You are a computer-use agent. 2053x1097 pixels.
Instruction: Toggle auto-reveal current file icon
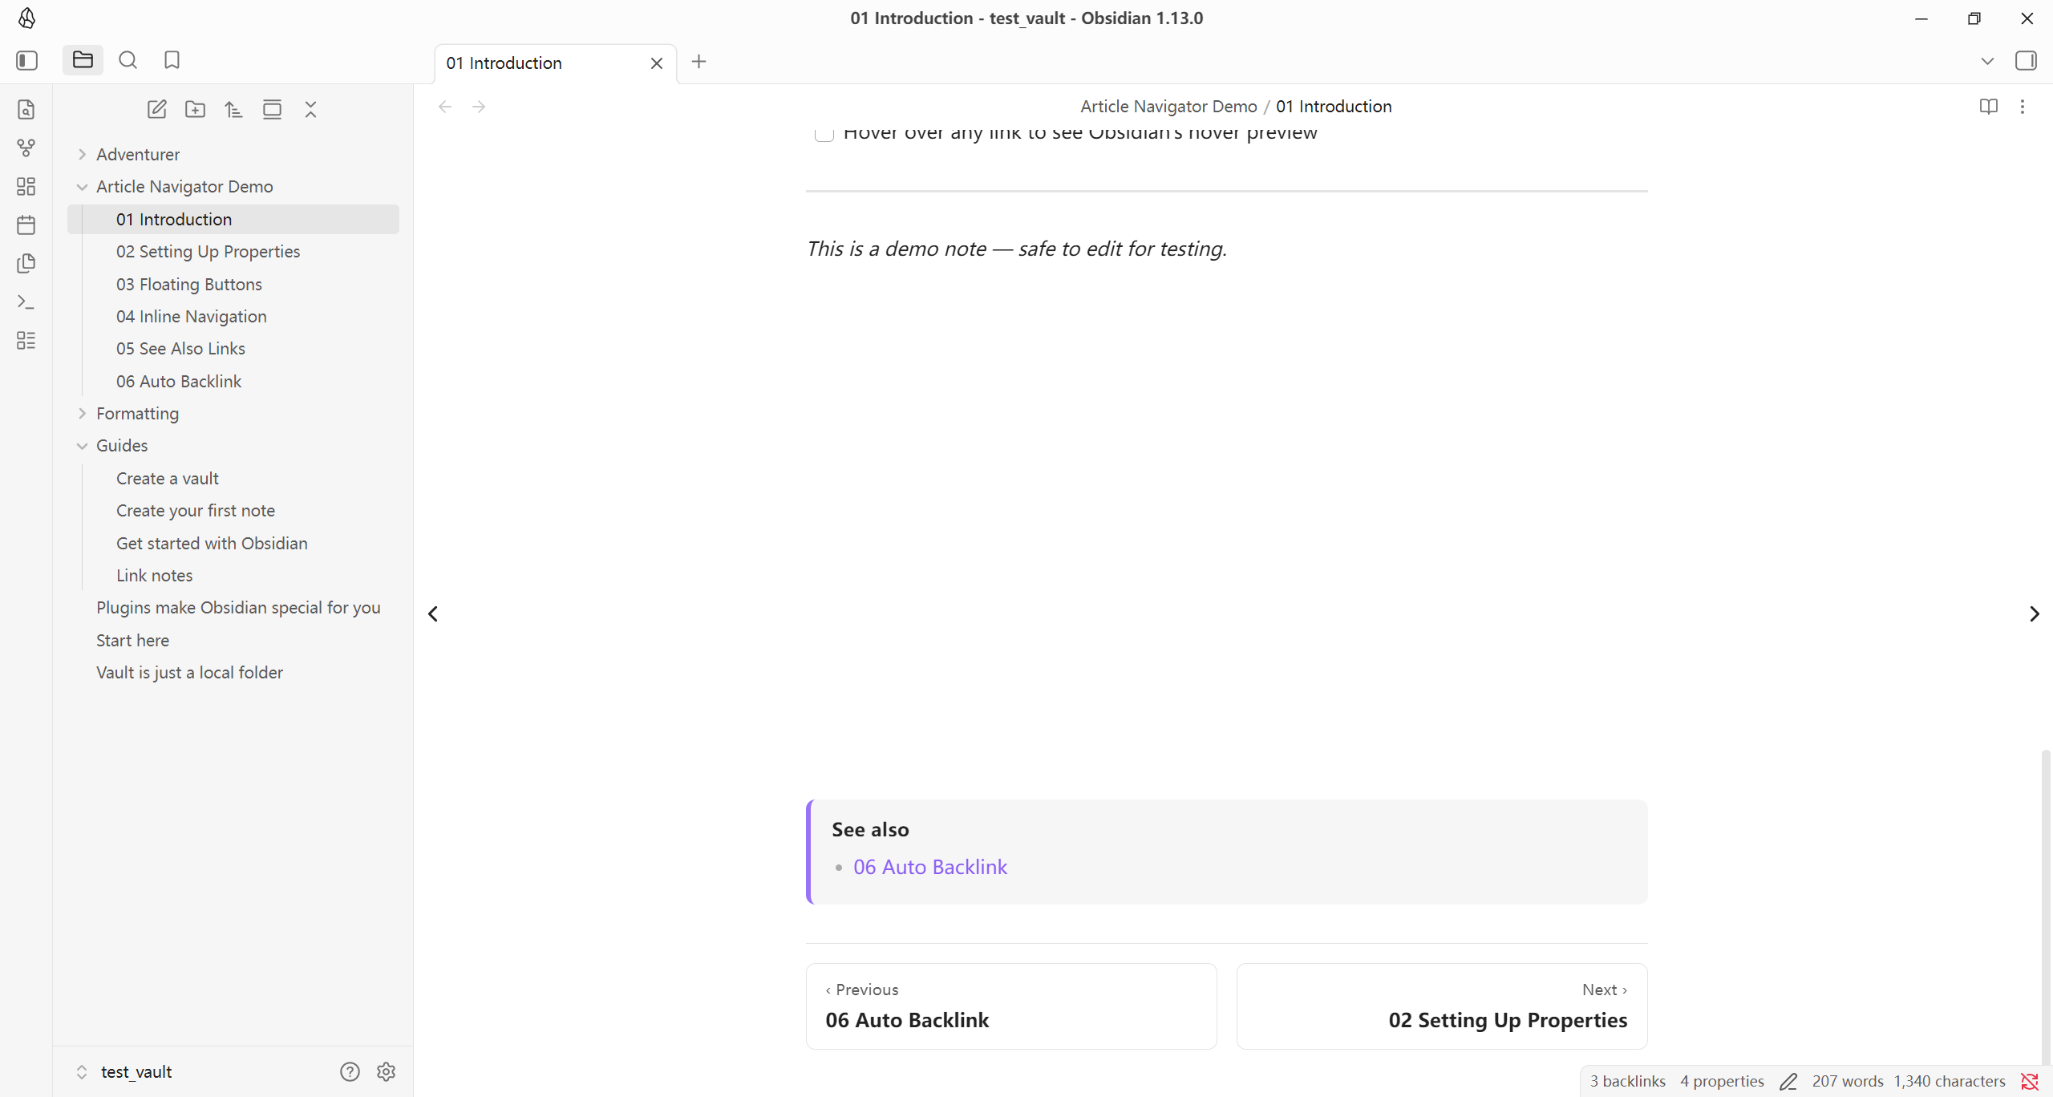pos(272,110)
